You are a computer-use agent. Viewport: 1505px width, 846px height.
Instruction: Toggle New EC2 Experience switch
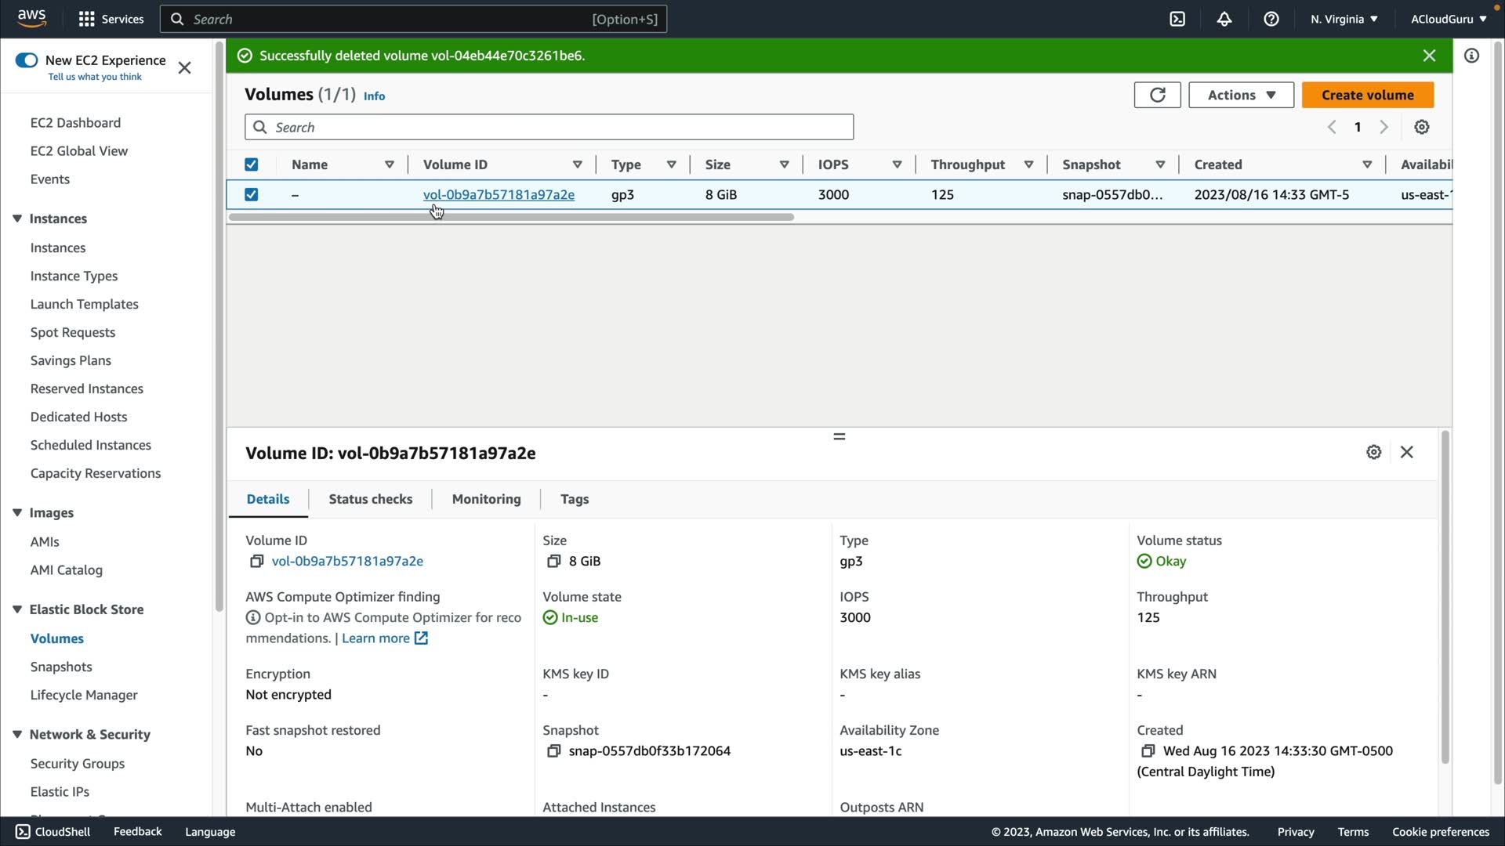[x=27, y=60]
